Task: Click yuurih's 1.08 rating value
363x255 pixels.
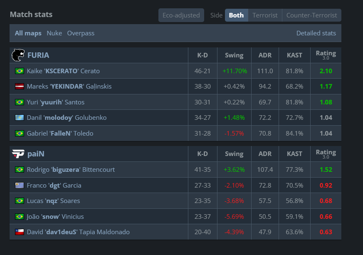Action: (x=326, y=102)
